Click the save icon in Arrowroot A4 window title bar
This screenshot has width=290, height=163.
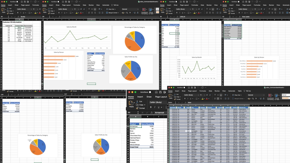160,92
